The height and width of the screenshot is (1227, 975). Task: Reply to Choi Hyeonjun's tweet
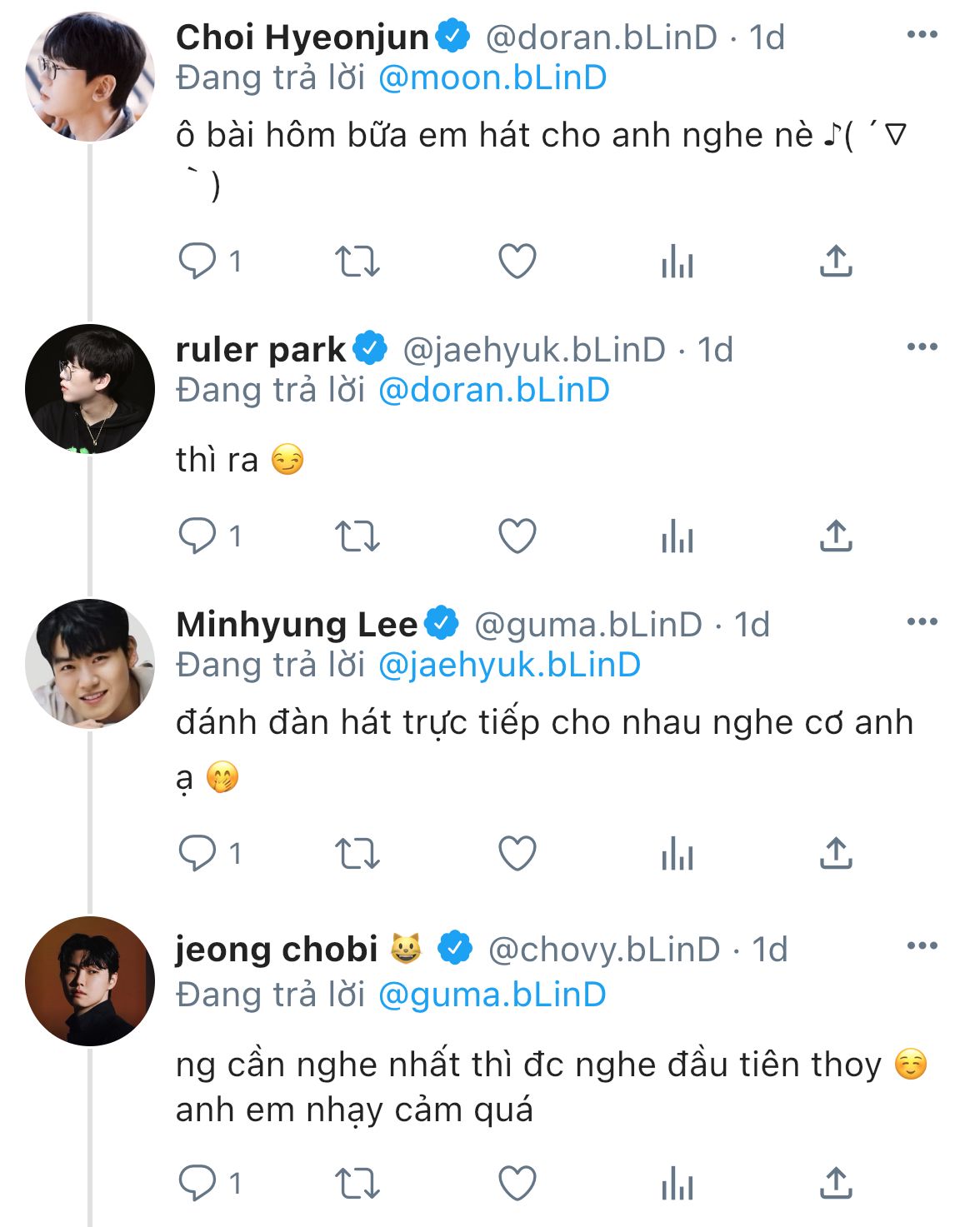click(197, 262)
